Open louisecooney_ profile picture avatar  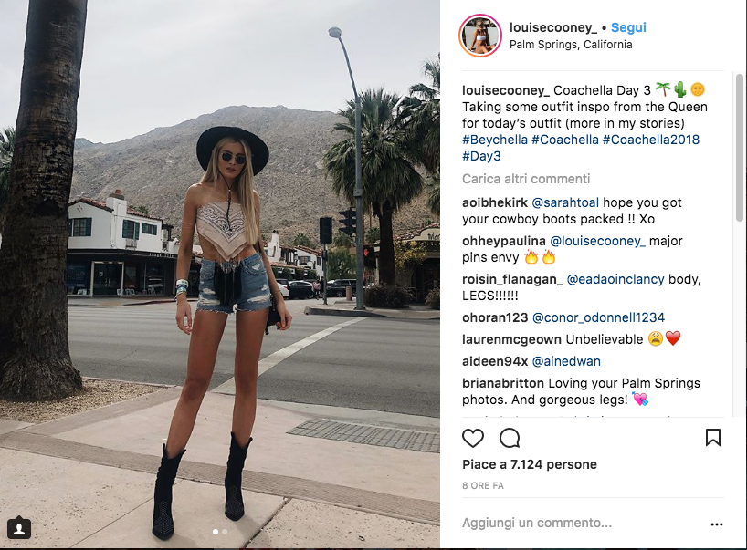[x=480, y=36]
